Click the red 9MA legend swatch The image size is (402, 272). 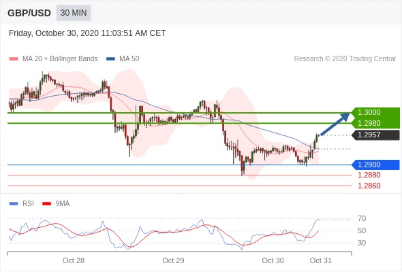pyautogui.click(x=46, y=204)
